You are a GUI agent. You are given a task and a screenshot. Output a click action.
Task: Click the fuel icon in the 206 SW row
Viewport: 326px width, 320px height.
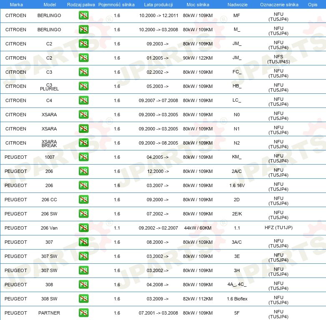click(83, 214)
